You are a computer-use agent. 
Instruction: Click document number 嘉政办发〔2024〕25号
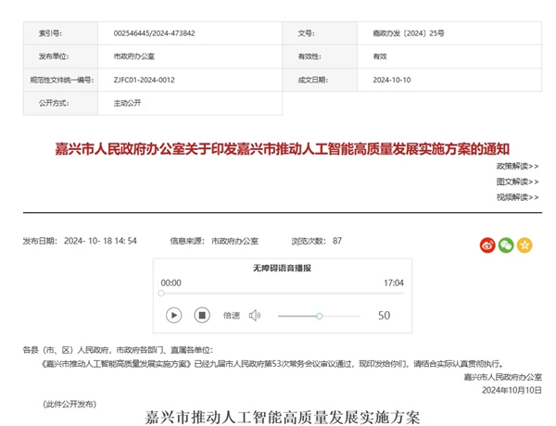pyautogui.click(x=407, y=33)
